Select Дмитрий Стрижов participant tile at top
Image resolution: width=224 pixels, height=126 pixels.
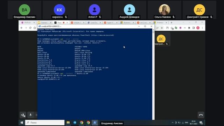199,10
